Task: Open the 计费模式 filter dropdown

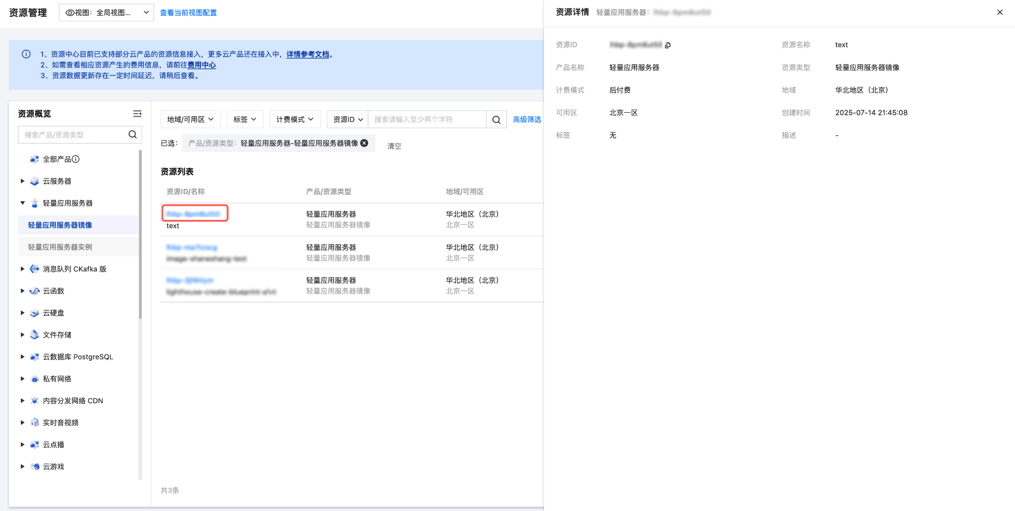Action: pos(295,119)
